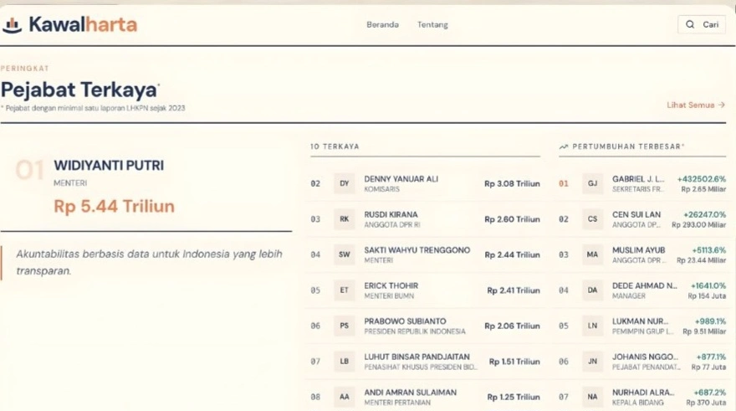Screen dimensions: 736x411
Task: Select Erick Thohir entry
Action: pos(425,290)
